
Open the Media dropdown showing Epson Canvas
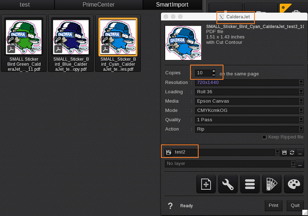[301, 101]
